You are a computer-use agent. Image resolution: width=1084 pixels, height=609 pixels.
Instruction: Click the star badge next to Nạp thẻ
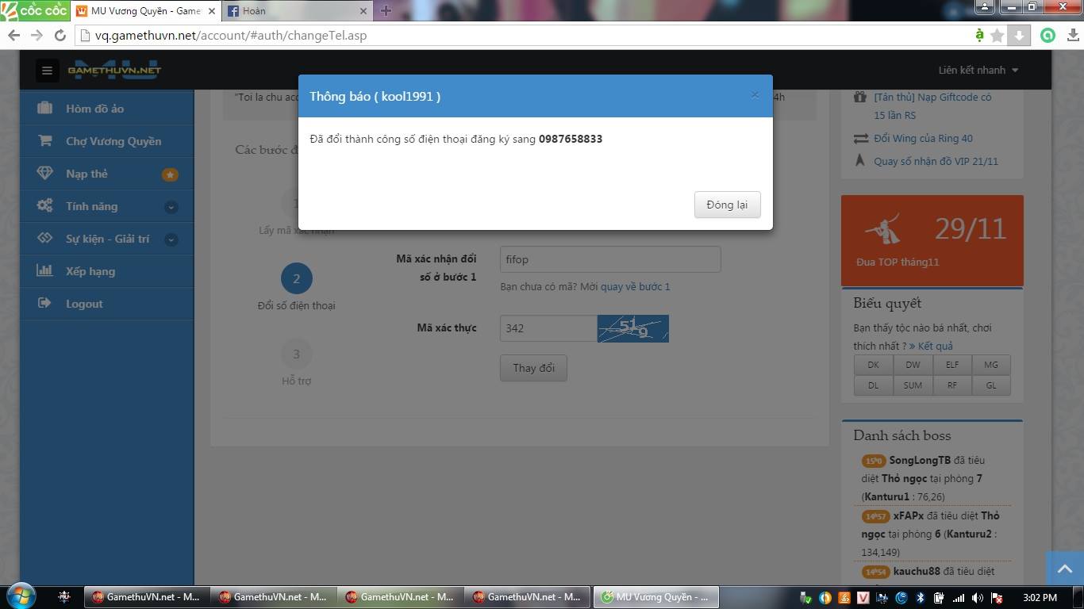[171, 174]
